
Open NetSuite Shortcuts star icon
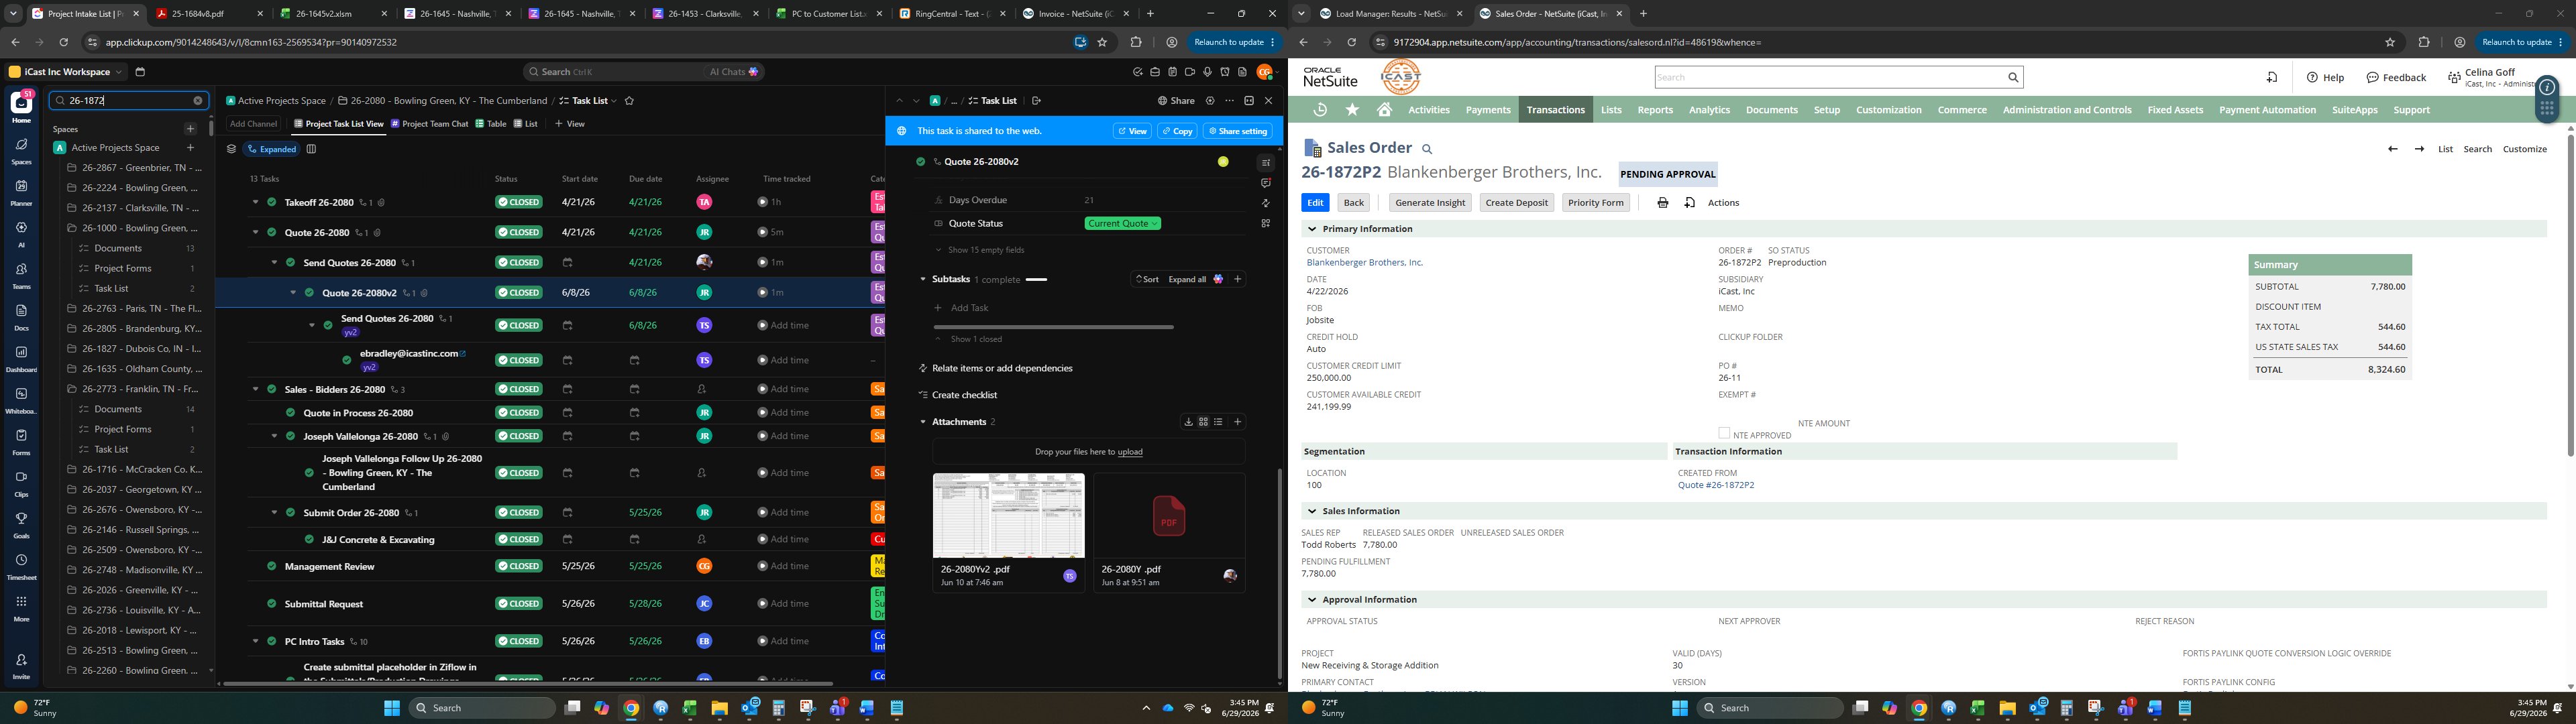click(1352, 110)
